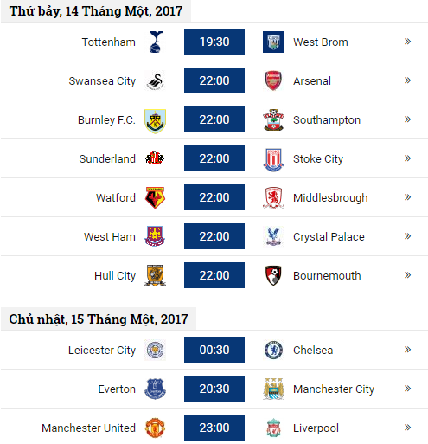
Task: Select the Watford club badge
Action: tap(155, 197)
